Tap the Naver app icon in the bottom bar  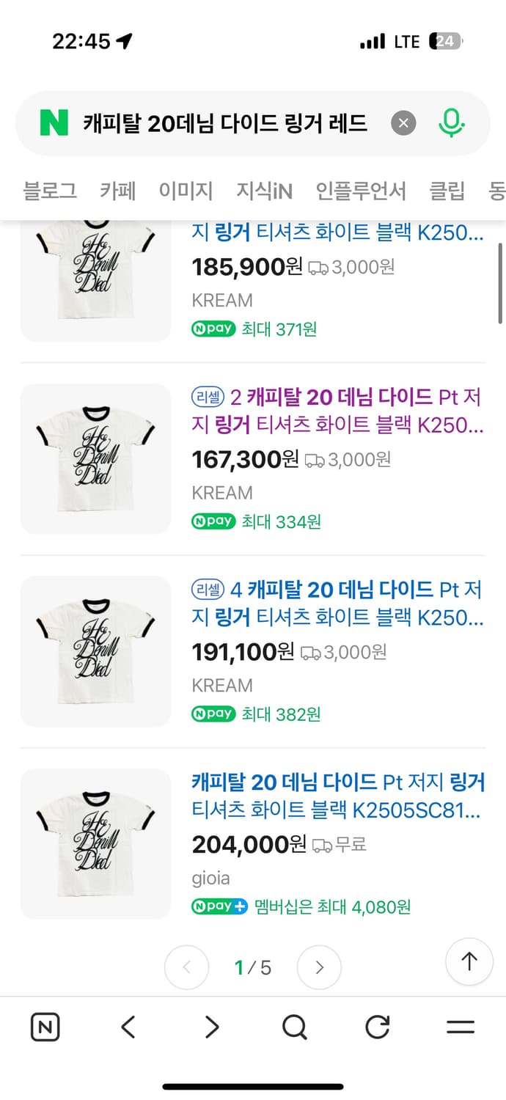click(45, 1027)
